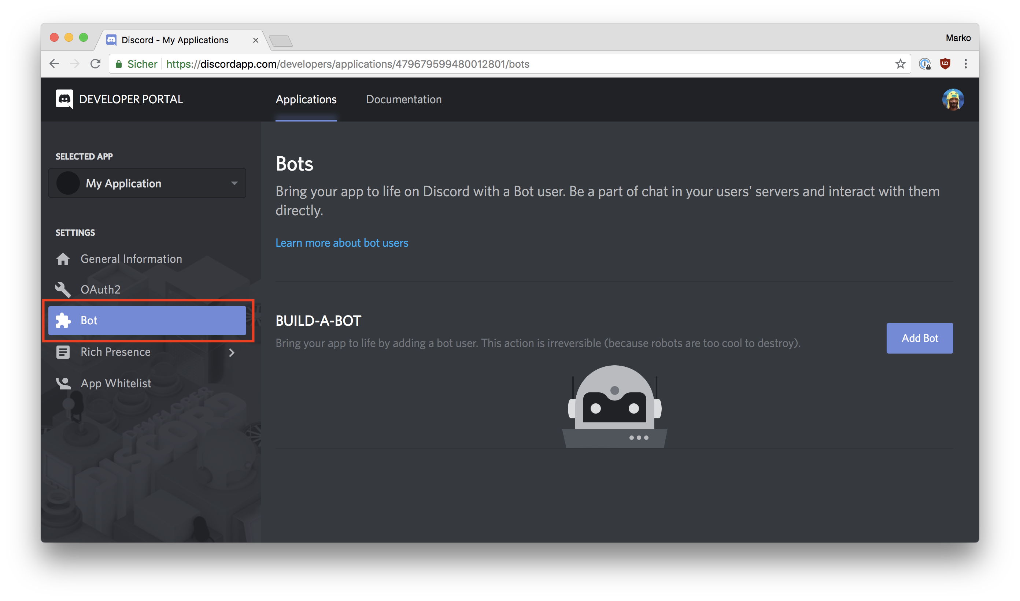Switch to the Documentation tab
This screenshot has height=601, width=1020.
tap(403, 100)
